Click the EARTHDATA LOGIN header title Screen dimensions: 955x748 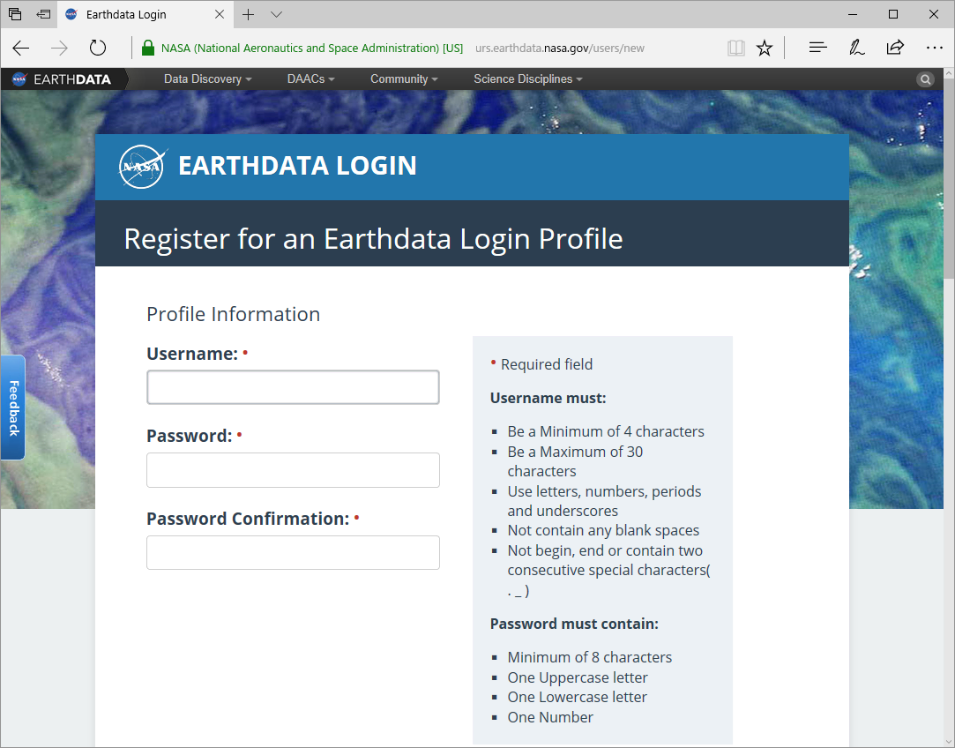297,166
